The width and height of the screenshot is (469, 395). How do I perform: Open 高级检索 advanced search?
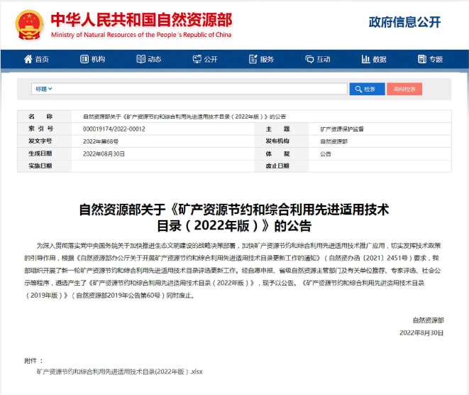pos(404,89)
